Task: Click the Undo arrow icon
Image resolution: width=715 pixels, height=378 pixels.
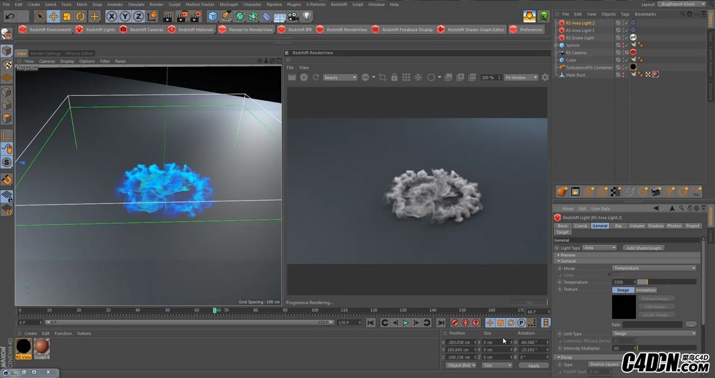Action: pos(9,17)
